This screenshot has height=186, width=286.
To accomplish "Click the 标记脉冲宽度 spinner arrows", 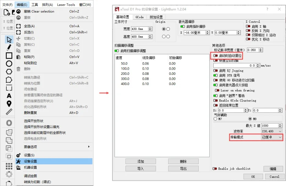I will pyautogui.click(x=261, y=50).
